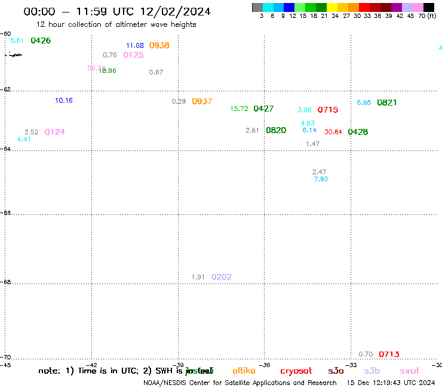Click the cyan value 3.96
Image resolution: width=442 pixels, height=388 pixels.
[305, 110]
